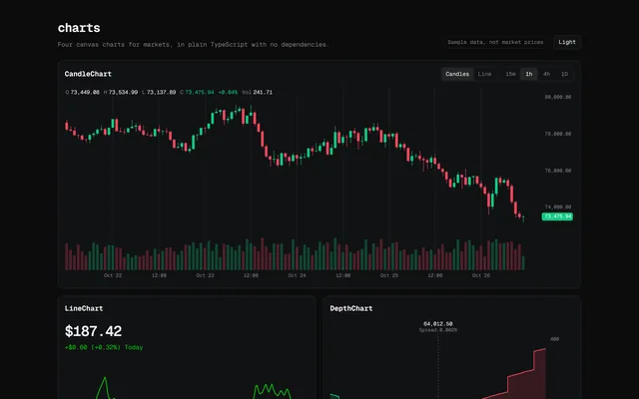
Task: Click the green 73,475.94 price tag
Action: [x=557, y=216]
